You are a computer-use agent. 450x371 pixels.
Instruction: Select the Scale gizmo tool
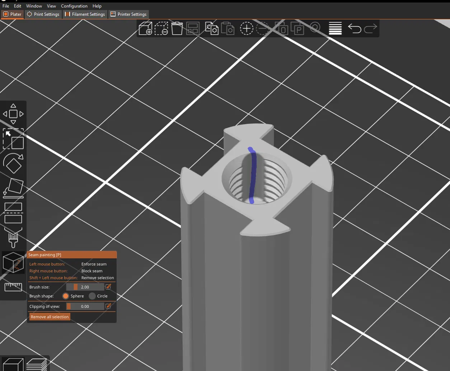click(13, 139)
